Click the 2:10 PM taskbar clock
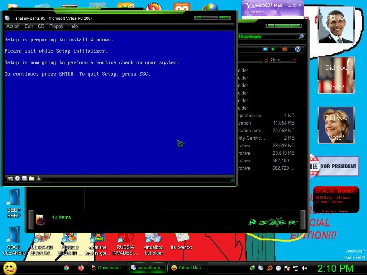 click(335, 268)
